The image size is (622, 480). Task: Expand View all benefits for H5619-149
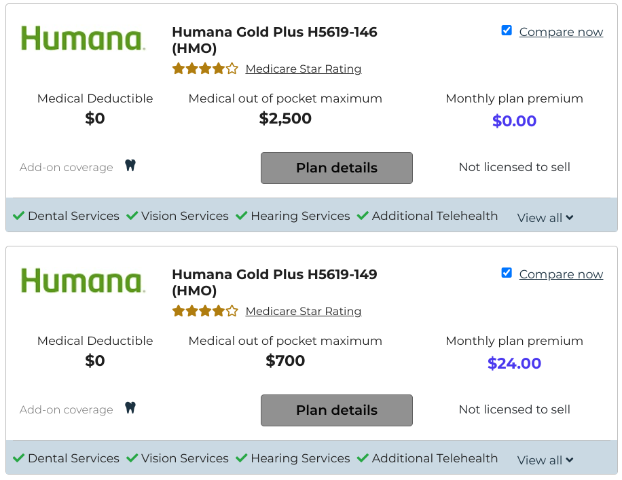coord(545,460)
